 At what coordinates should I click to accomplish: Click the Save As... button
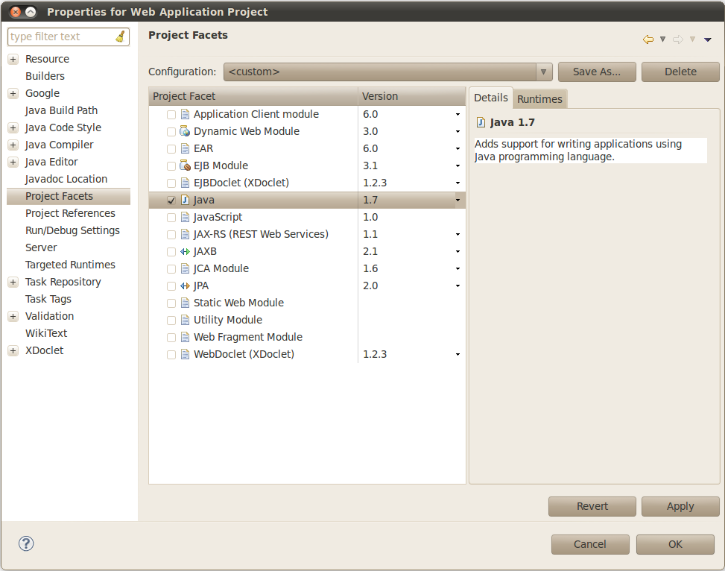tap(596, 72)
